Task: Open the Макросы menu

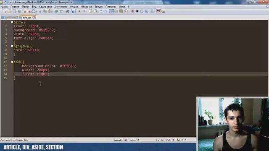Action: pos(86,7)
